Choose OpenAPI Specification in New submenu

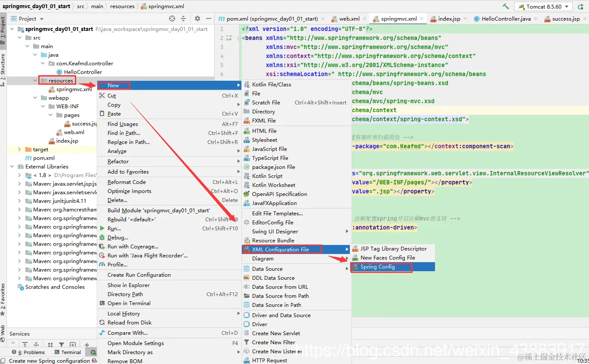[296, 194]
